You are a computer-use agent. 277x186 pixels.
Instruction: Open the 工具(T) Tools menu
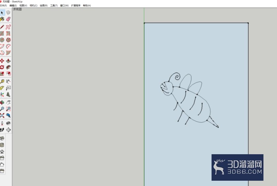tap(54, 6)
